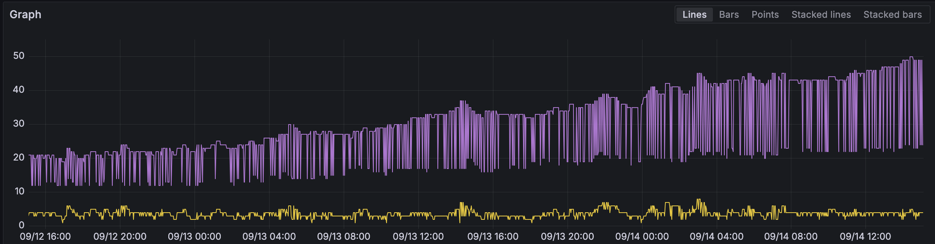Click the 09/13 16:00 time label

click(493, 237)
